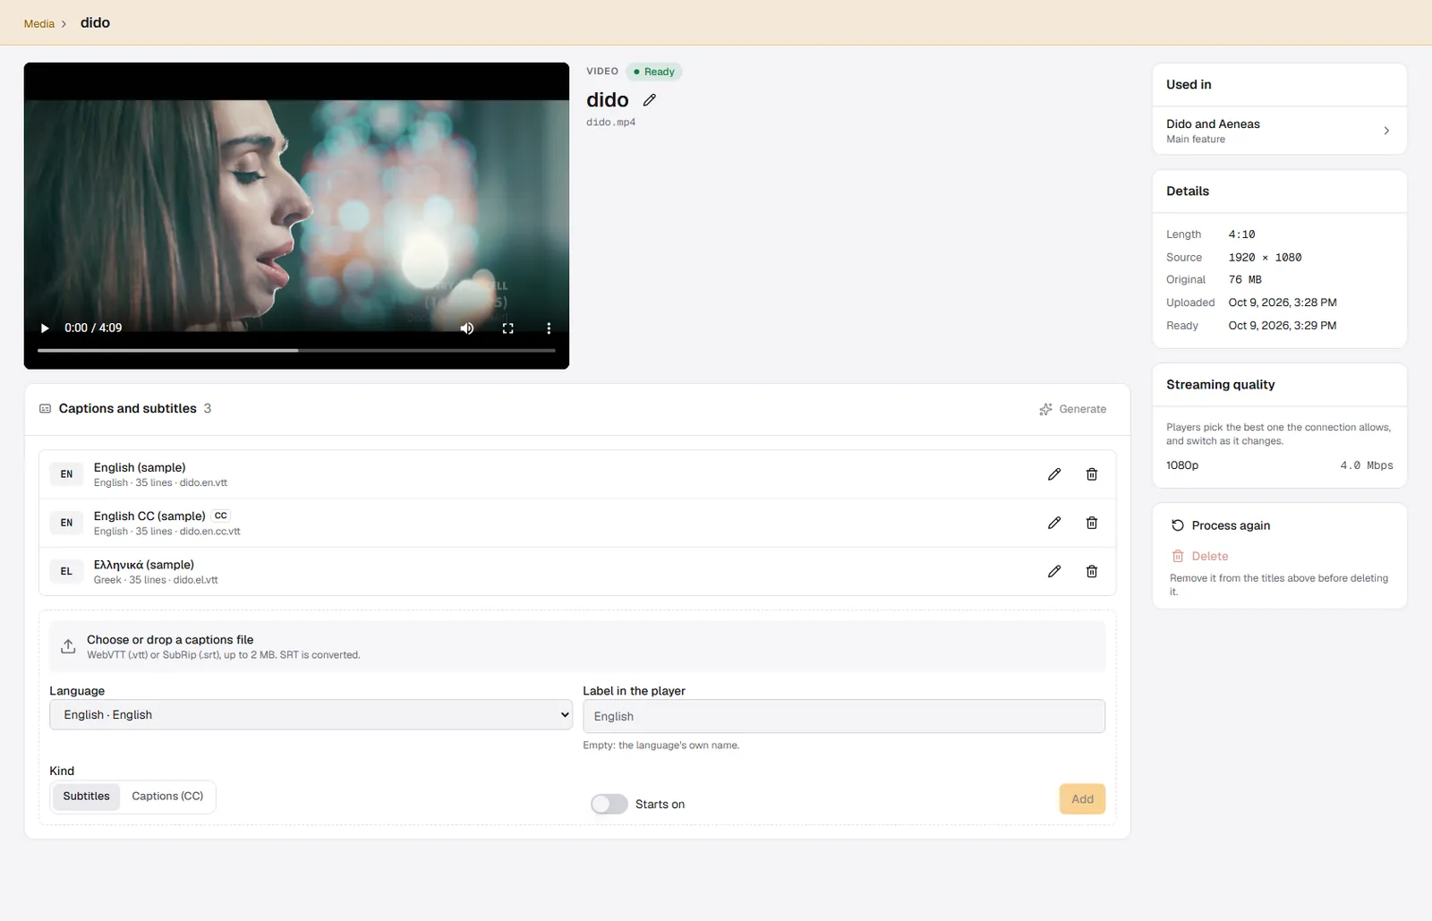Edit the English (sample) caption track
The height and width of the screenshot is (921, 1432).
tap(1054, 474)
